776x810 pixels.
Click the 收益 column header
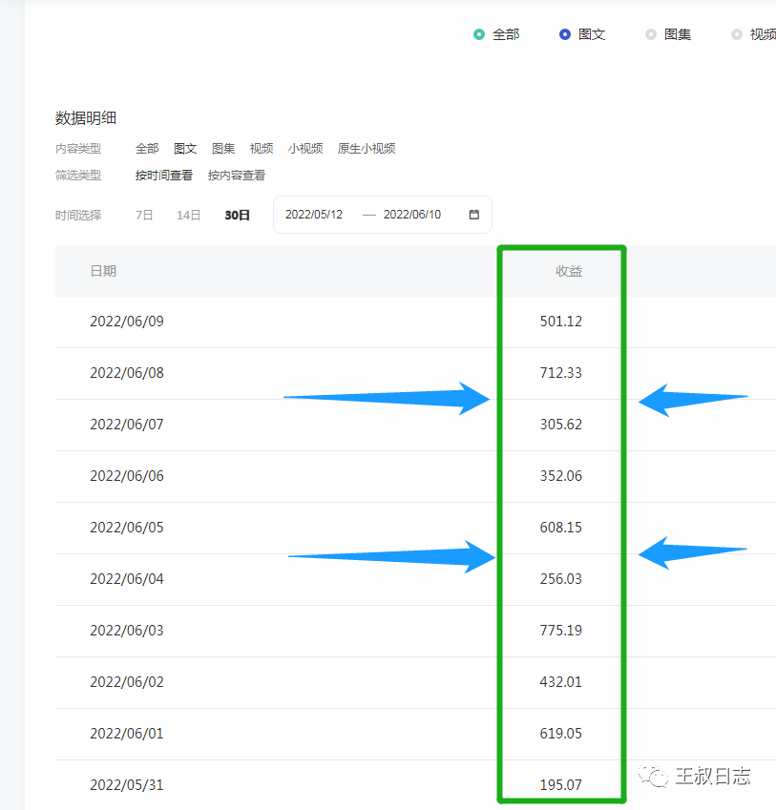point(569,271)
